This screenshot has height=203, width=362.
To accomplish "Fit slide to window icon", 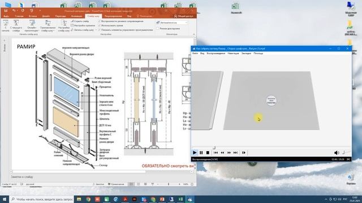I will pyautogui.click(x=192, y=184).
